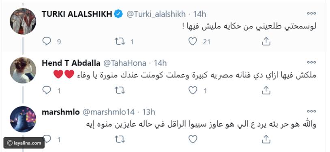
Task: Reply to Turki Alalshikh's tweet
Action: click(x=47, y=42)
